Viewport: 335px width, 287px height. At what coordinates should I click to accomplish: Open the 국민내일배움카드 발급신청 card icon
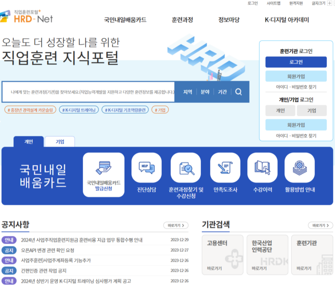tap(104, 175)
